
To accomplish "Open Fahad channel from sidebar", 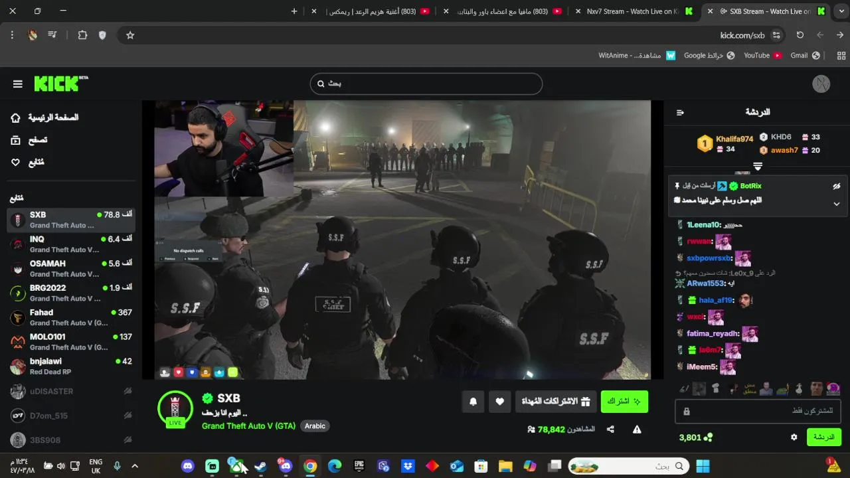I will [71, 317].
